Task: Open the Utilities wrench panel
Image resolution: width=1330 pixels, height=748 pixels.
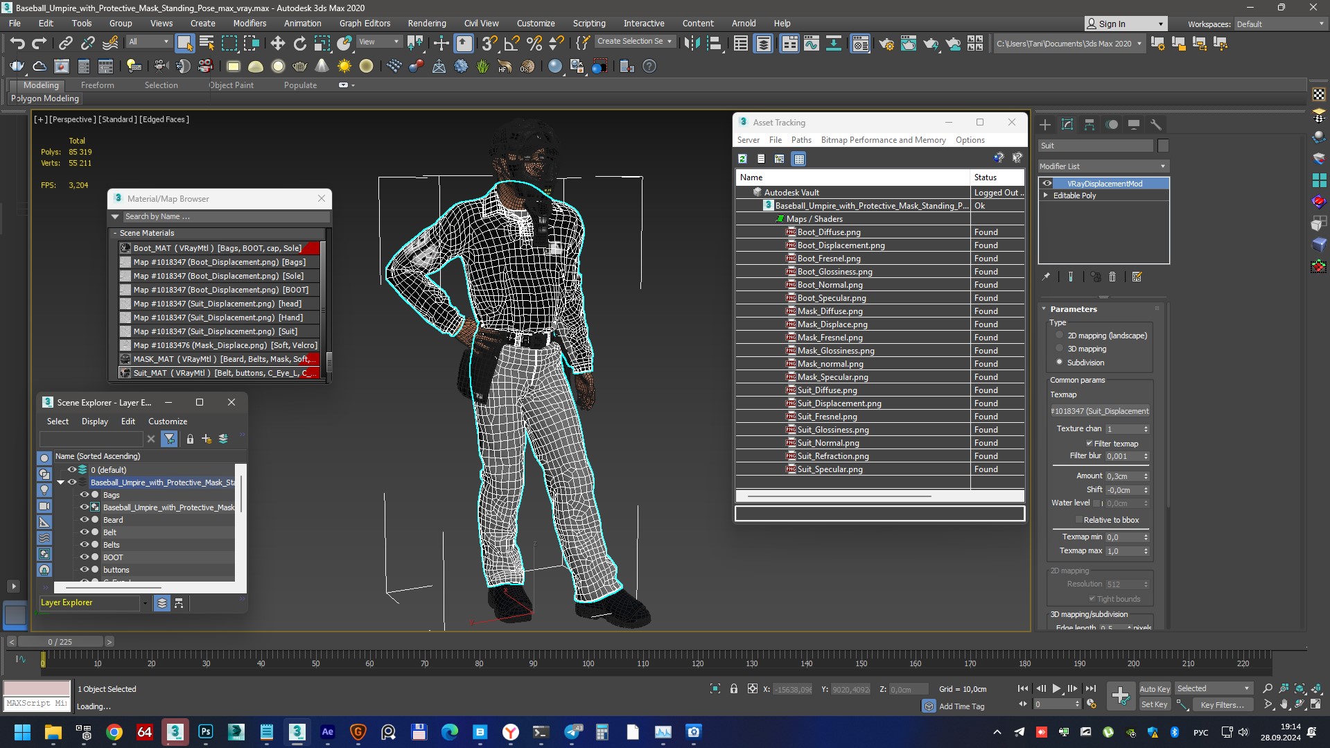Action: tap(1156, 125)
